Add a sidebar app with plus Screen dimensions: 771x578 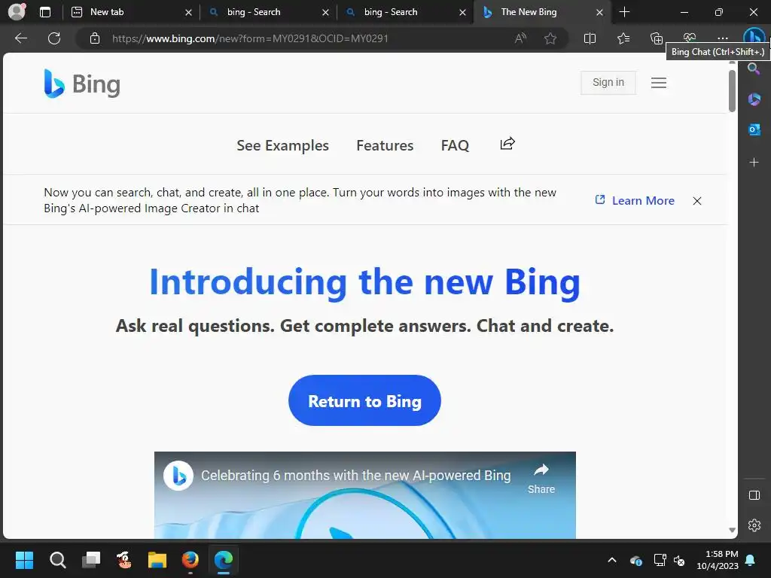click(754, 163)
